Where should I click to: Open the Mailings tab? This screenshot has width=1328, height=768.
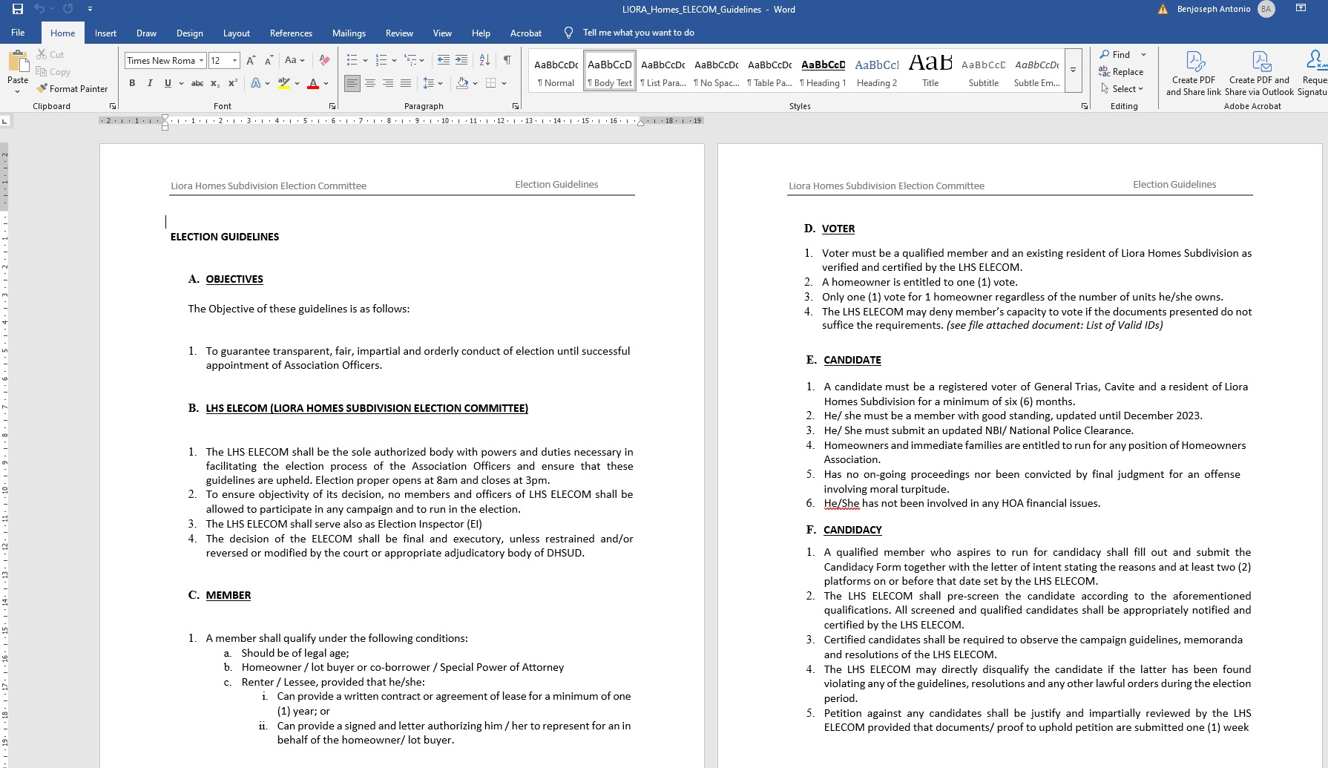pos(349,33)
